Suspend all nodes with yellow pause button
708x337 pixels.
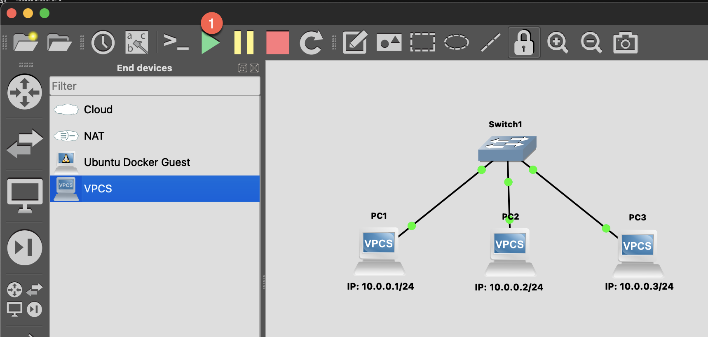pos(244,42)
